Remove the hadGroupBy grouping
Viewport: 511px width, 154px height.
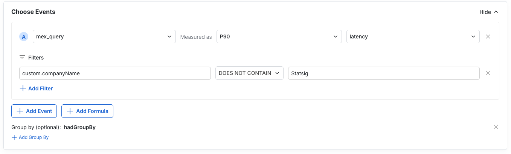[496, 127]
